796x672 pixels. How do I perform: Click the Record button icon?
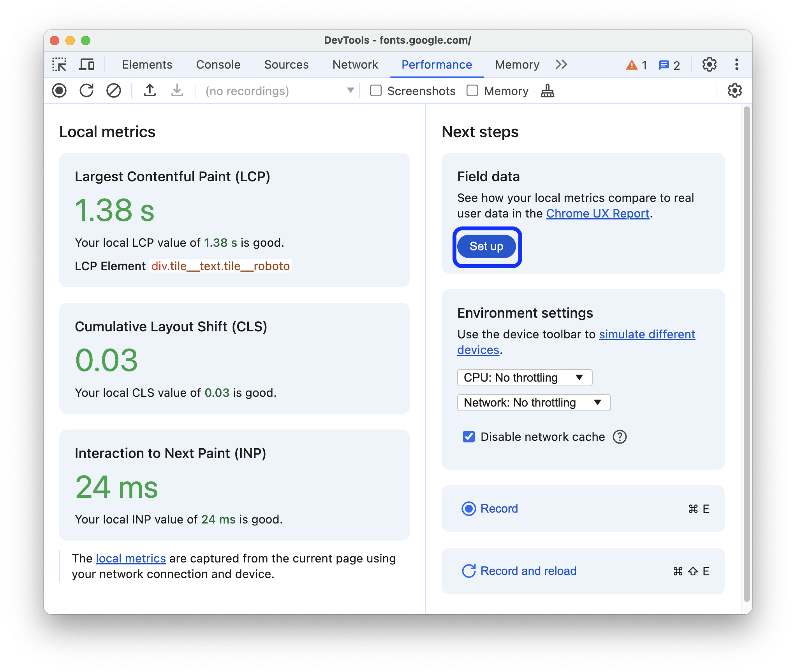tap(466, 508)
